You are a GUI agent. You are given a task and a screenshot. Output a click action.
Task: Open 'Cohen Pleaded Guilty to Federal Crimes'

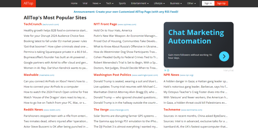click(x=126, y=57)
